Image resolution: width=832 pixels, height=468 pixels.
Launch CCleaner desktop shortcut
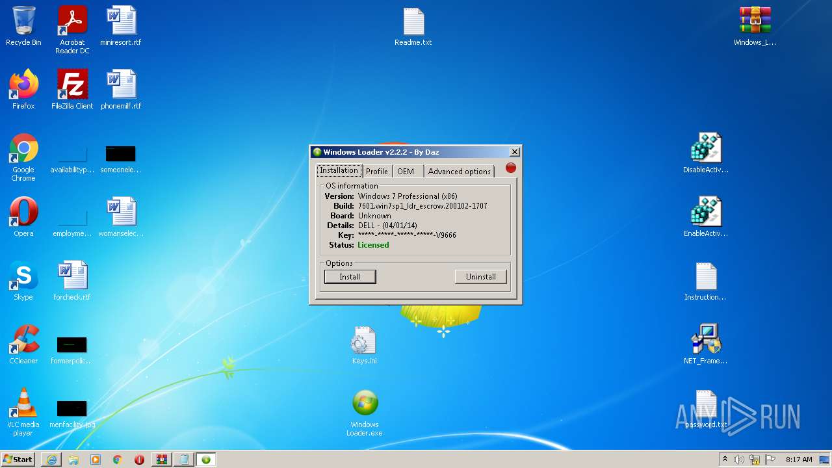coord(23,344)
